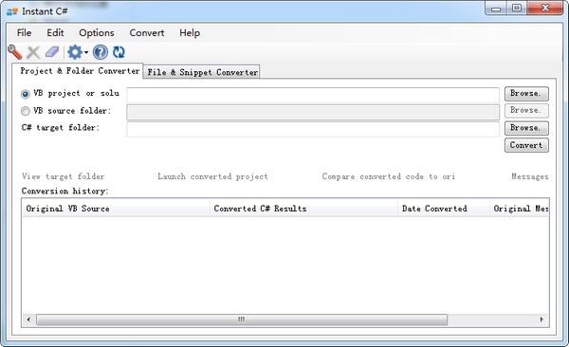This screenshot has height=347, width=569.
Task: Click the Original Messages column header
Action: tap(520, 209)
